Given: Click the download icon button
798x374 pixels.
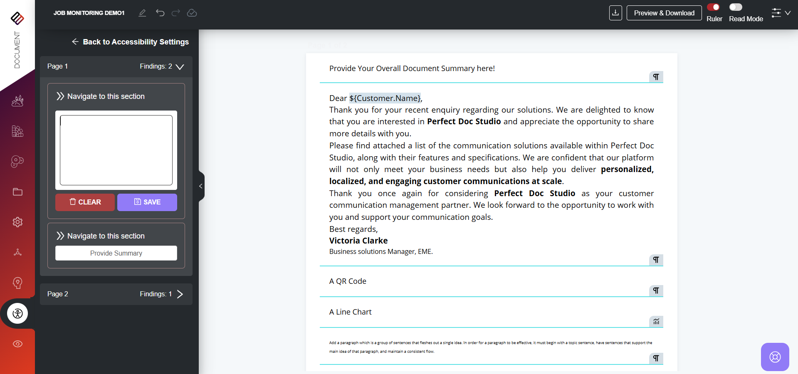Looking at the screenshot, I should (x=615, y=13).
